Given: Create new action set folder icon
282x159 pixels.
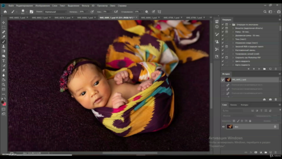Looking at the screenshot, I should pyautogui.click(x=264, y=69).
